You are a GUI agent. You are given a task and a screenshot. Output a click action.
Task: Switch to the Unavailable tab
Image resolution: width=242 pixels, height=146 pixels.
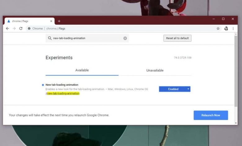coord(155,71)
